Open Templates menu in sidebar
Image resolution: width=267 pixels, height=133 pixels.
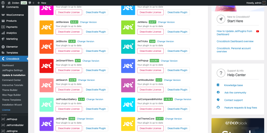14,53
